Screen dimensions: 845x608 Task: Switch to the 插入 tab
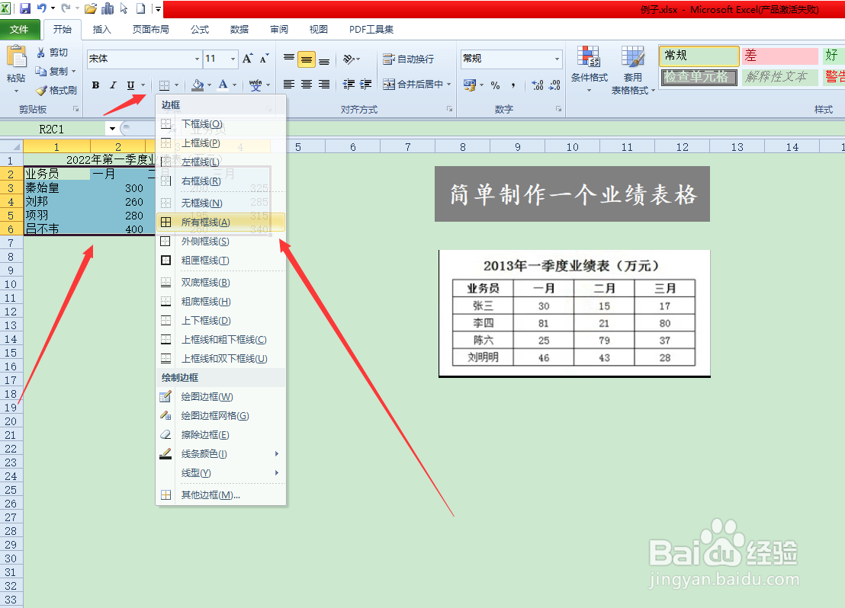pos(102,29)
